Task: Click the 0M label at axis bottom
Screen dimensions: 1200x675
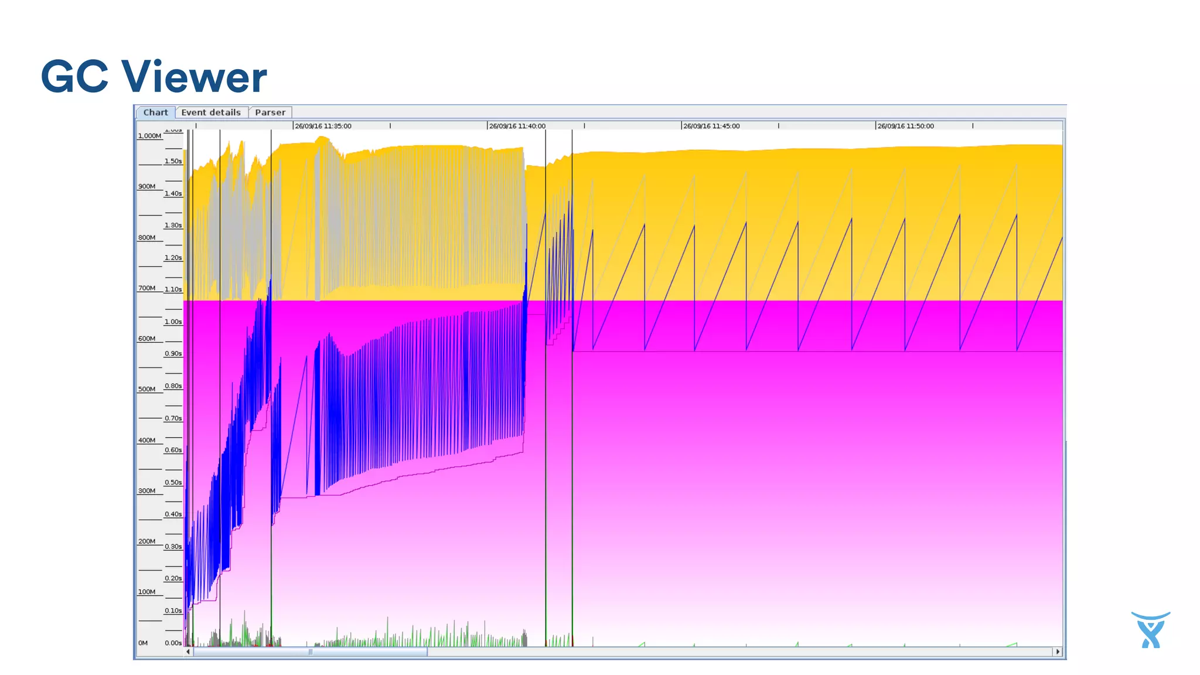Action: click(143, 643)
